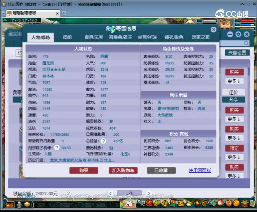Viewport: 257px width, 212px height.
Task: Open the 锦衣/染色 tab
Action: tap(174, 37)
